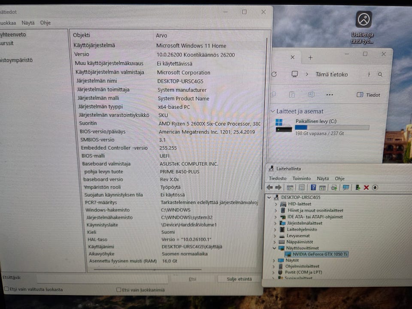Click the PRIME B450-PLUS value
The width and height of the screenshot is (412, 309).
[x=179, y=172]
